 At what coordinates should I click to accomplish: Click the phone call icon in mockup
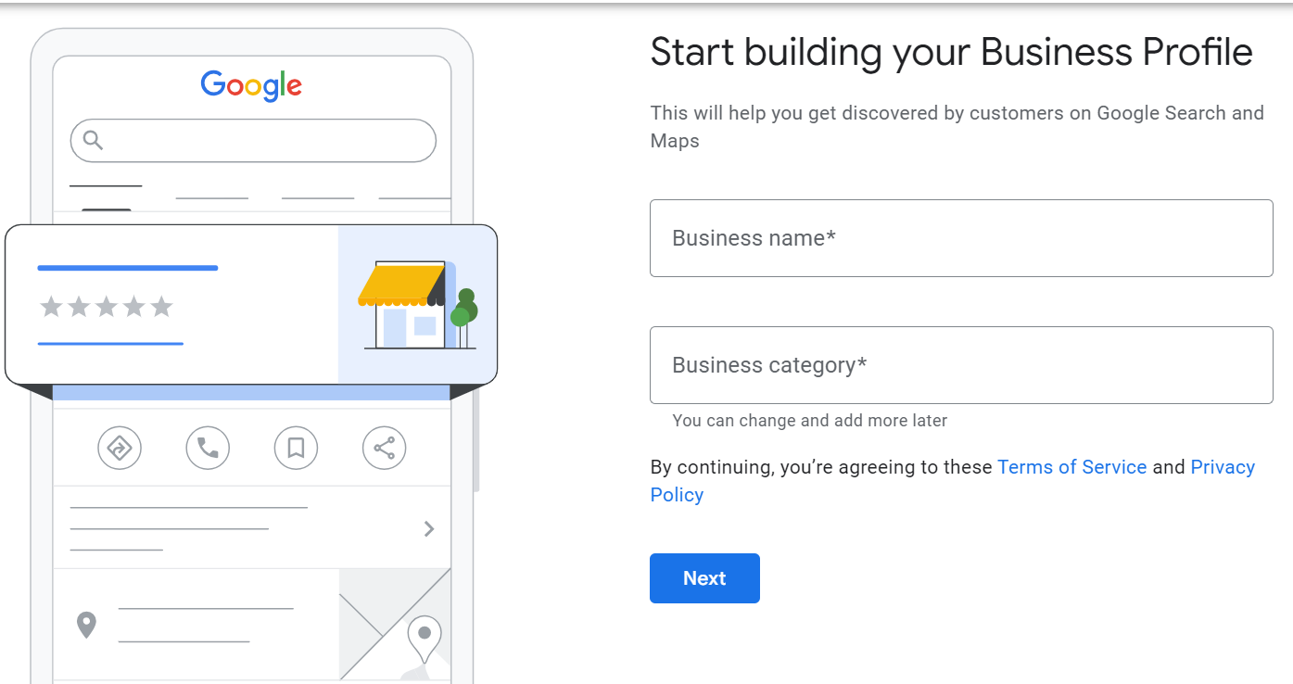pos(208,449)
